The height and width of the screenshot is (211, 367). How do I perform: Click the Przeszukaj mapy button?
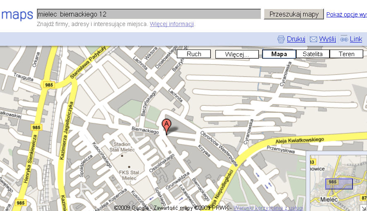coord(294,14)
